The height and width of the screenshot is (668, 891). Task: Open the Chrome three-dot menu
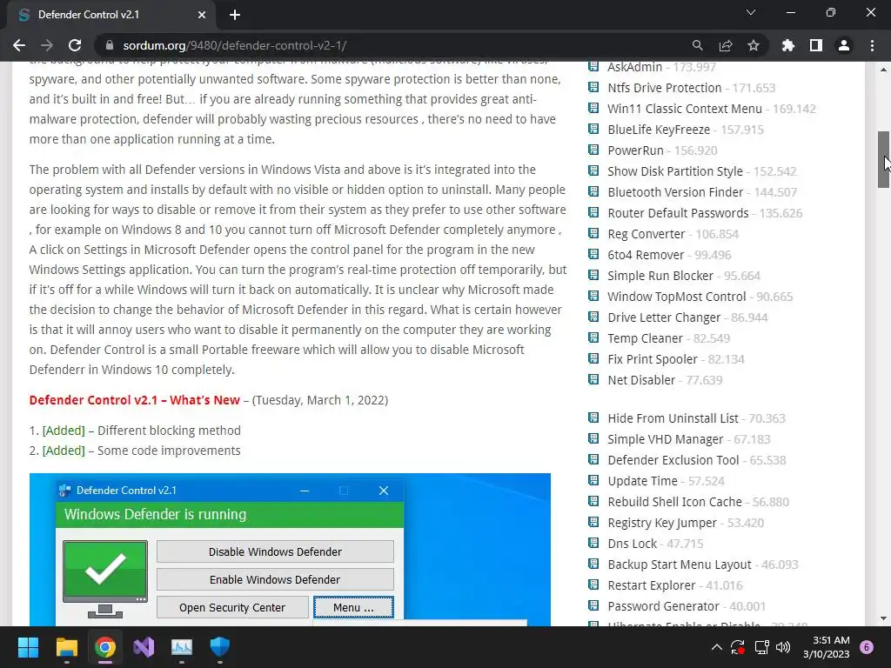pyautogui.click(x=872, y=45)
